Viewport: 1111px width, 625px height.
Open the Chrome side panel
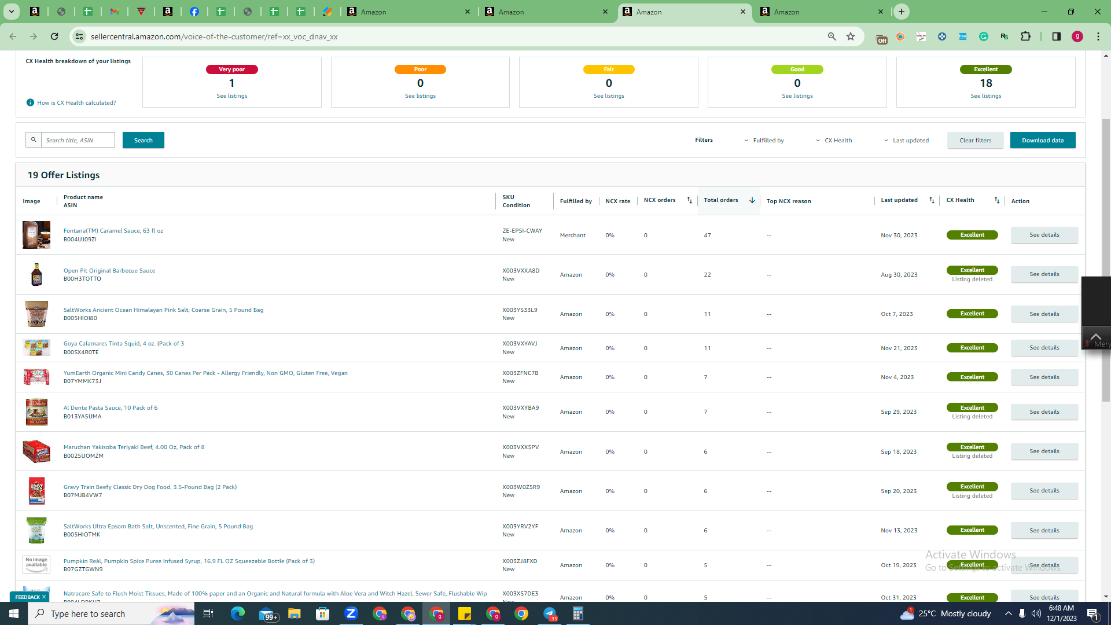1057,36
